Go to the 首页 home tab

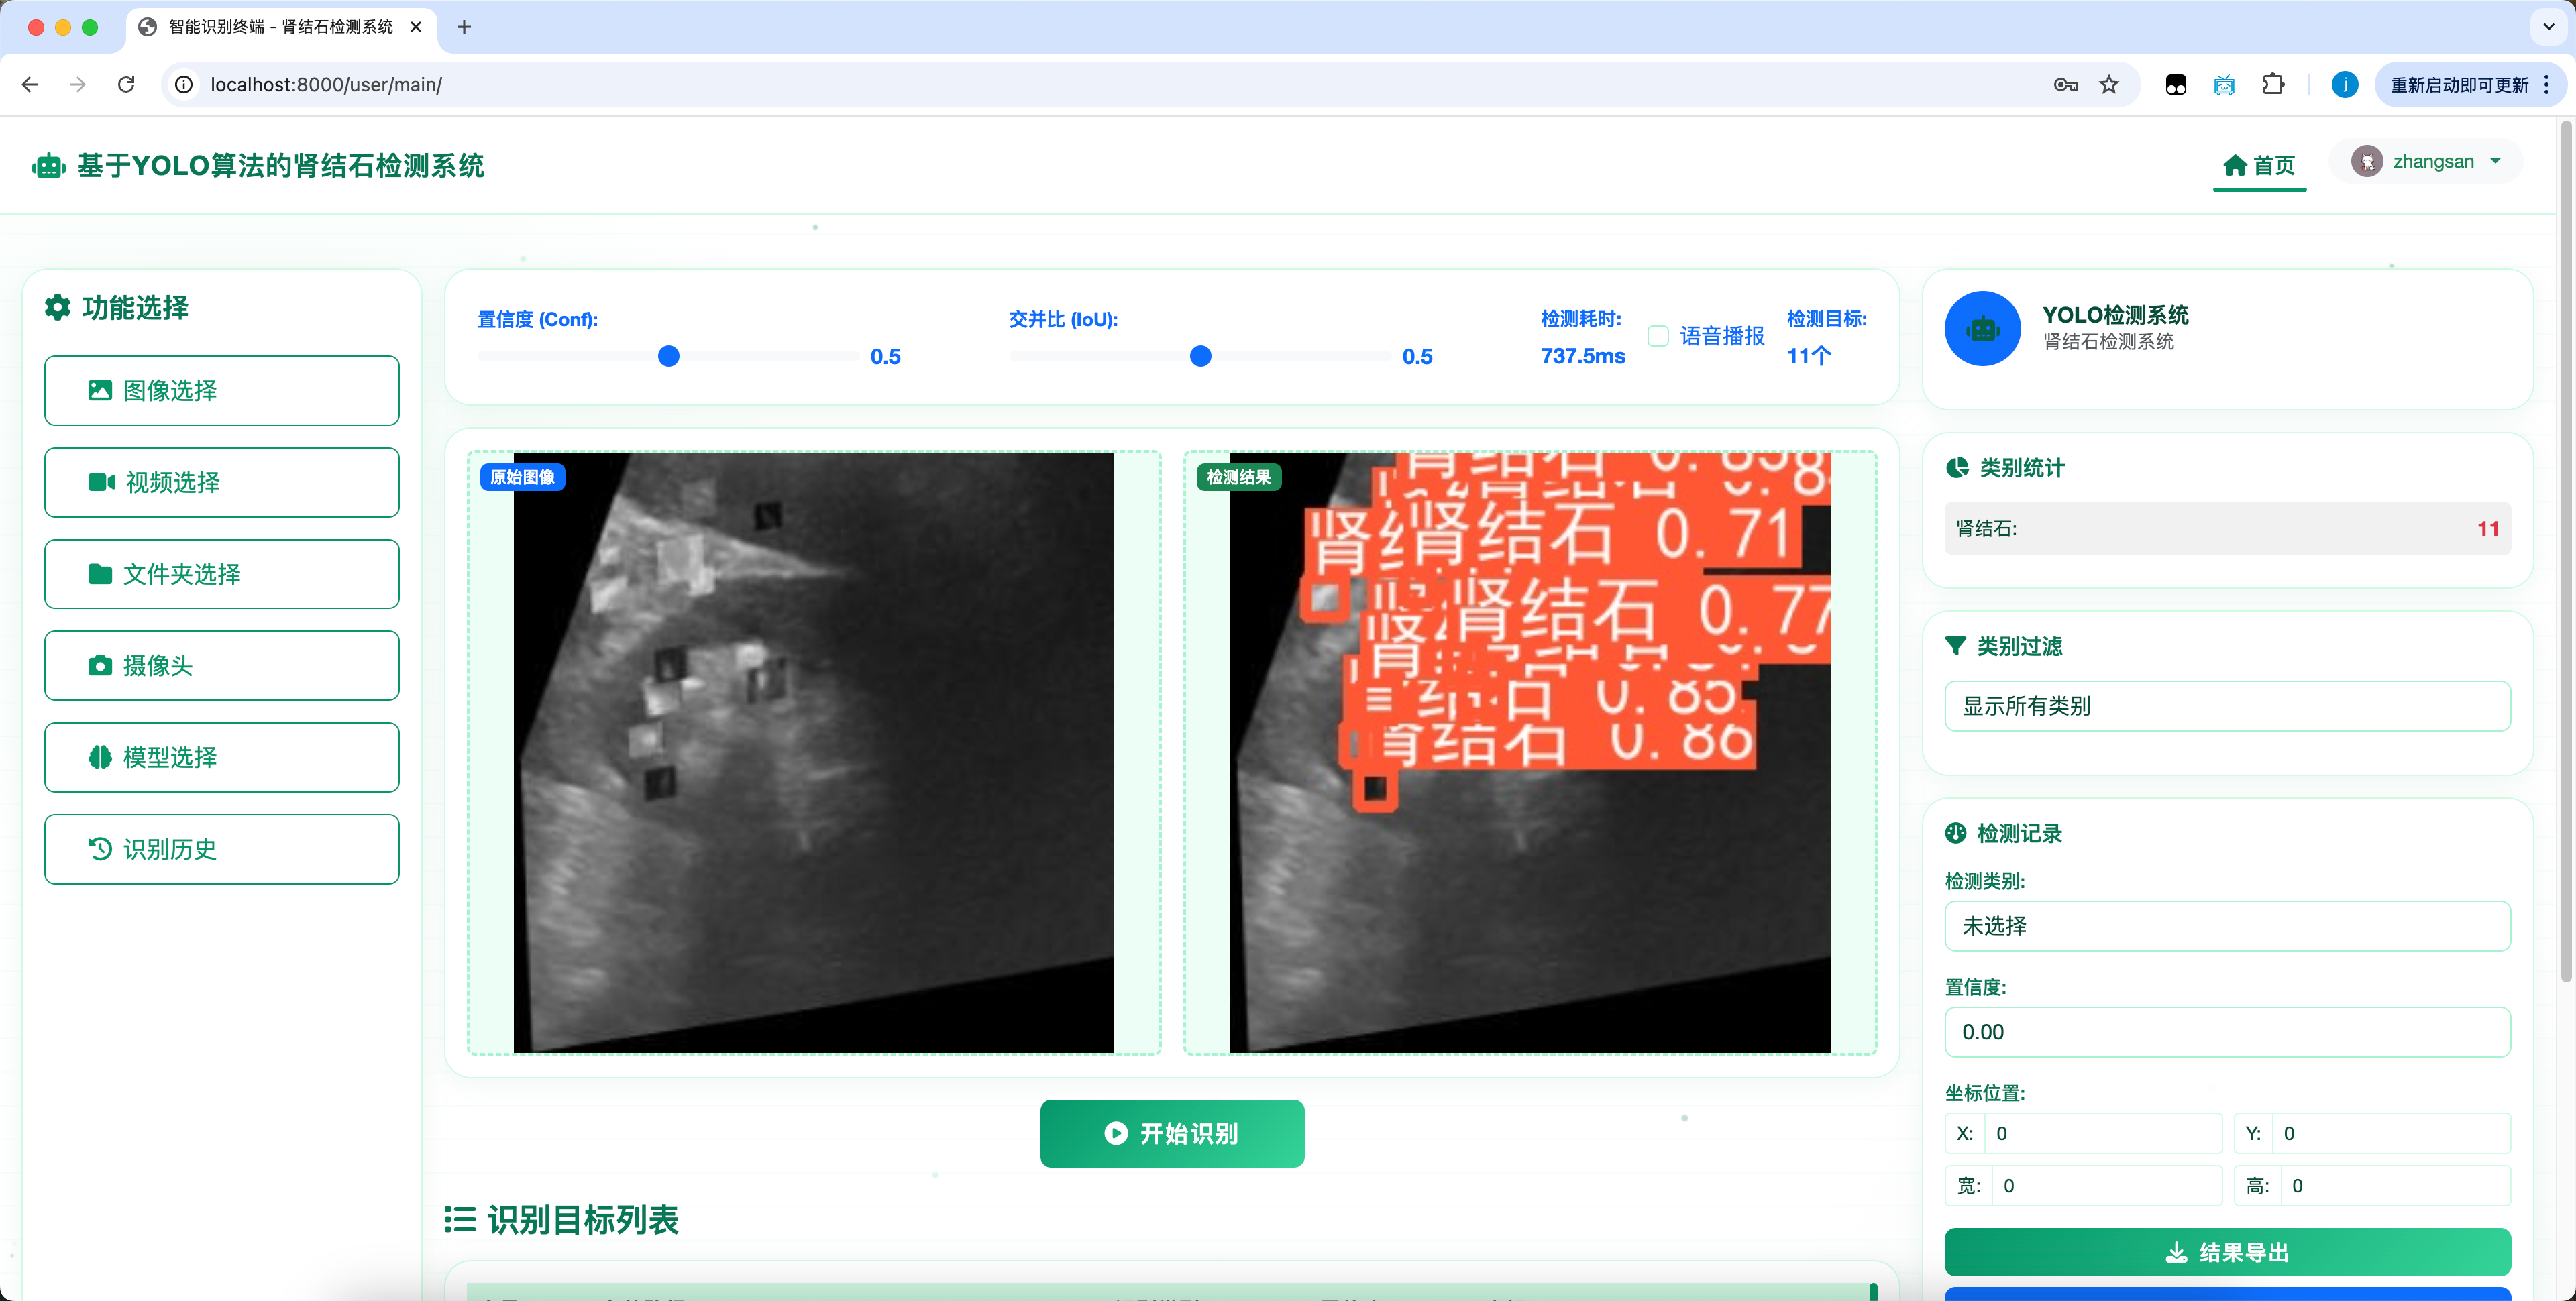2259,165
